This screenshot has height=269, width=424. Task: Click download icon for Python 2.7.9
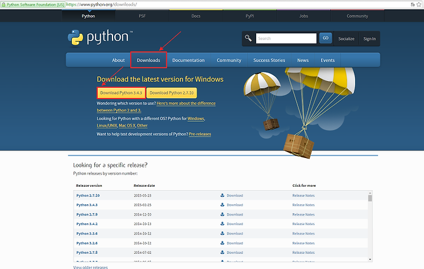coord(222,214)
